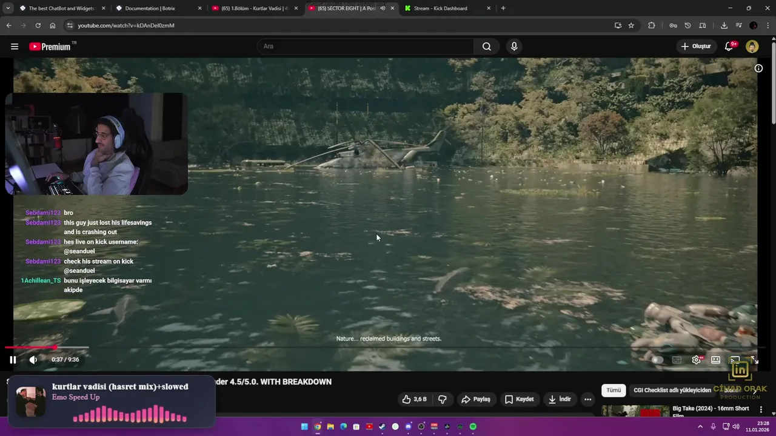Open the Oluştur create menu
The height and width of the screenshot is (436, 776).
pos(695,47)
